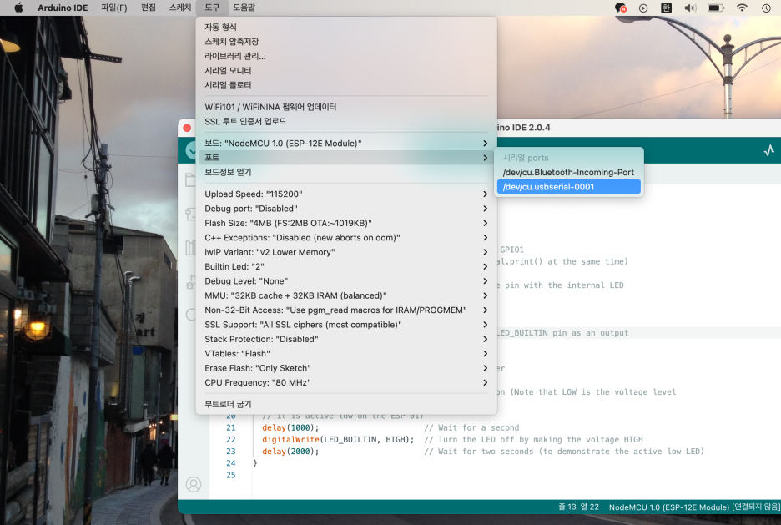Select 자동 형식 menu entry
This screenshot has height=525, width=781.
point(346,27)
